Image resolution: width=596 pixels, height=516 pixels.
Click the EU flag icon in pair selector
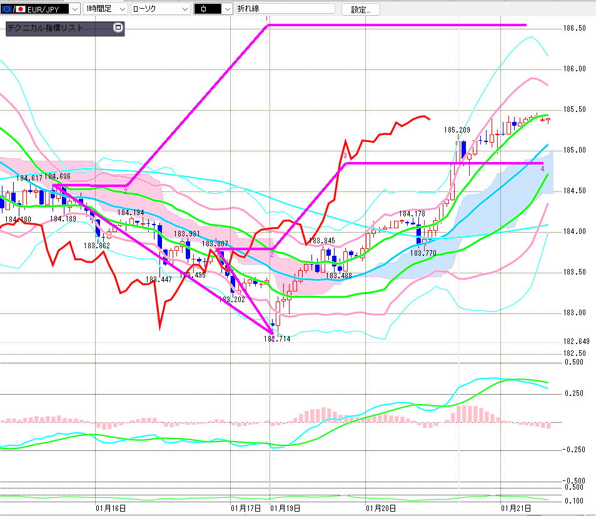(x=7, y=9)
